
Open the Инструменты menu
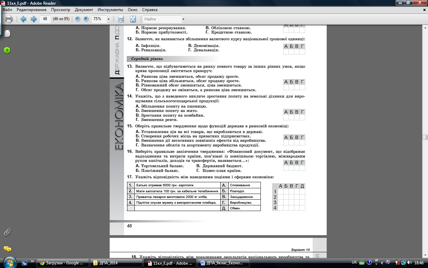[110, 10]
